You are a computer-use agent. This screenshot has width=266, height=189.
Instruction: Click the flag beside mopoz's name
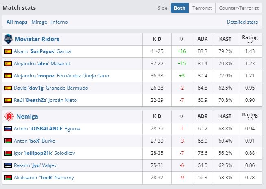tap(8, 76)
